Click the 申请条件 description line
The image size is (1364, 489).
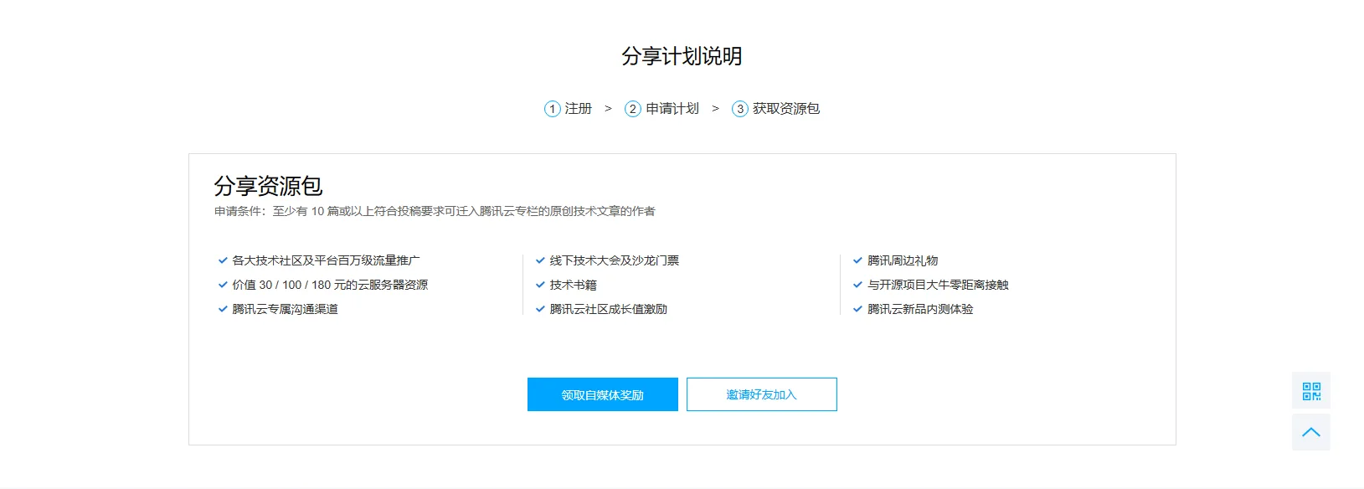click(x=435, y=211)
